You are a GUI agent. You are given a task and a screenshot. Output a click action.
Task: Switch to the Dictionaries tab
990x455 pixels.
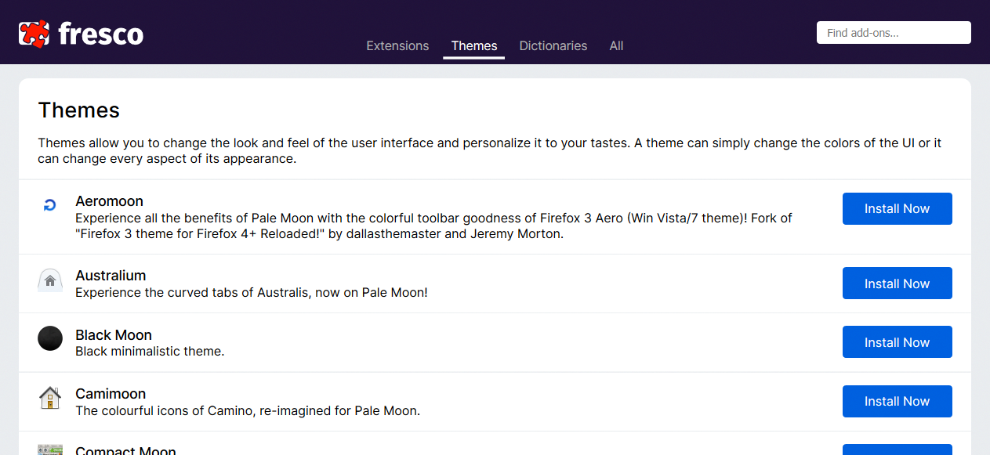553,45
